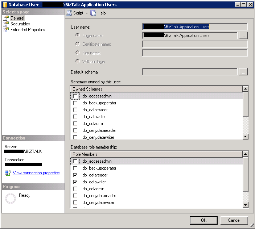255x229 pixels.
Task: Check db_backupoperator in Owned Schemas
Action: tap(75, 103)
